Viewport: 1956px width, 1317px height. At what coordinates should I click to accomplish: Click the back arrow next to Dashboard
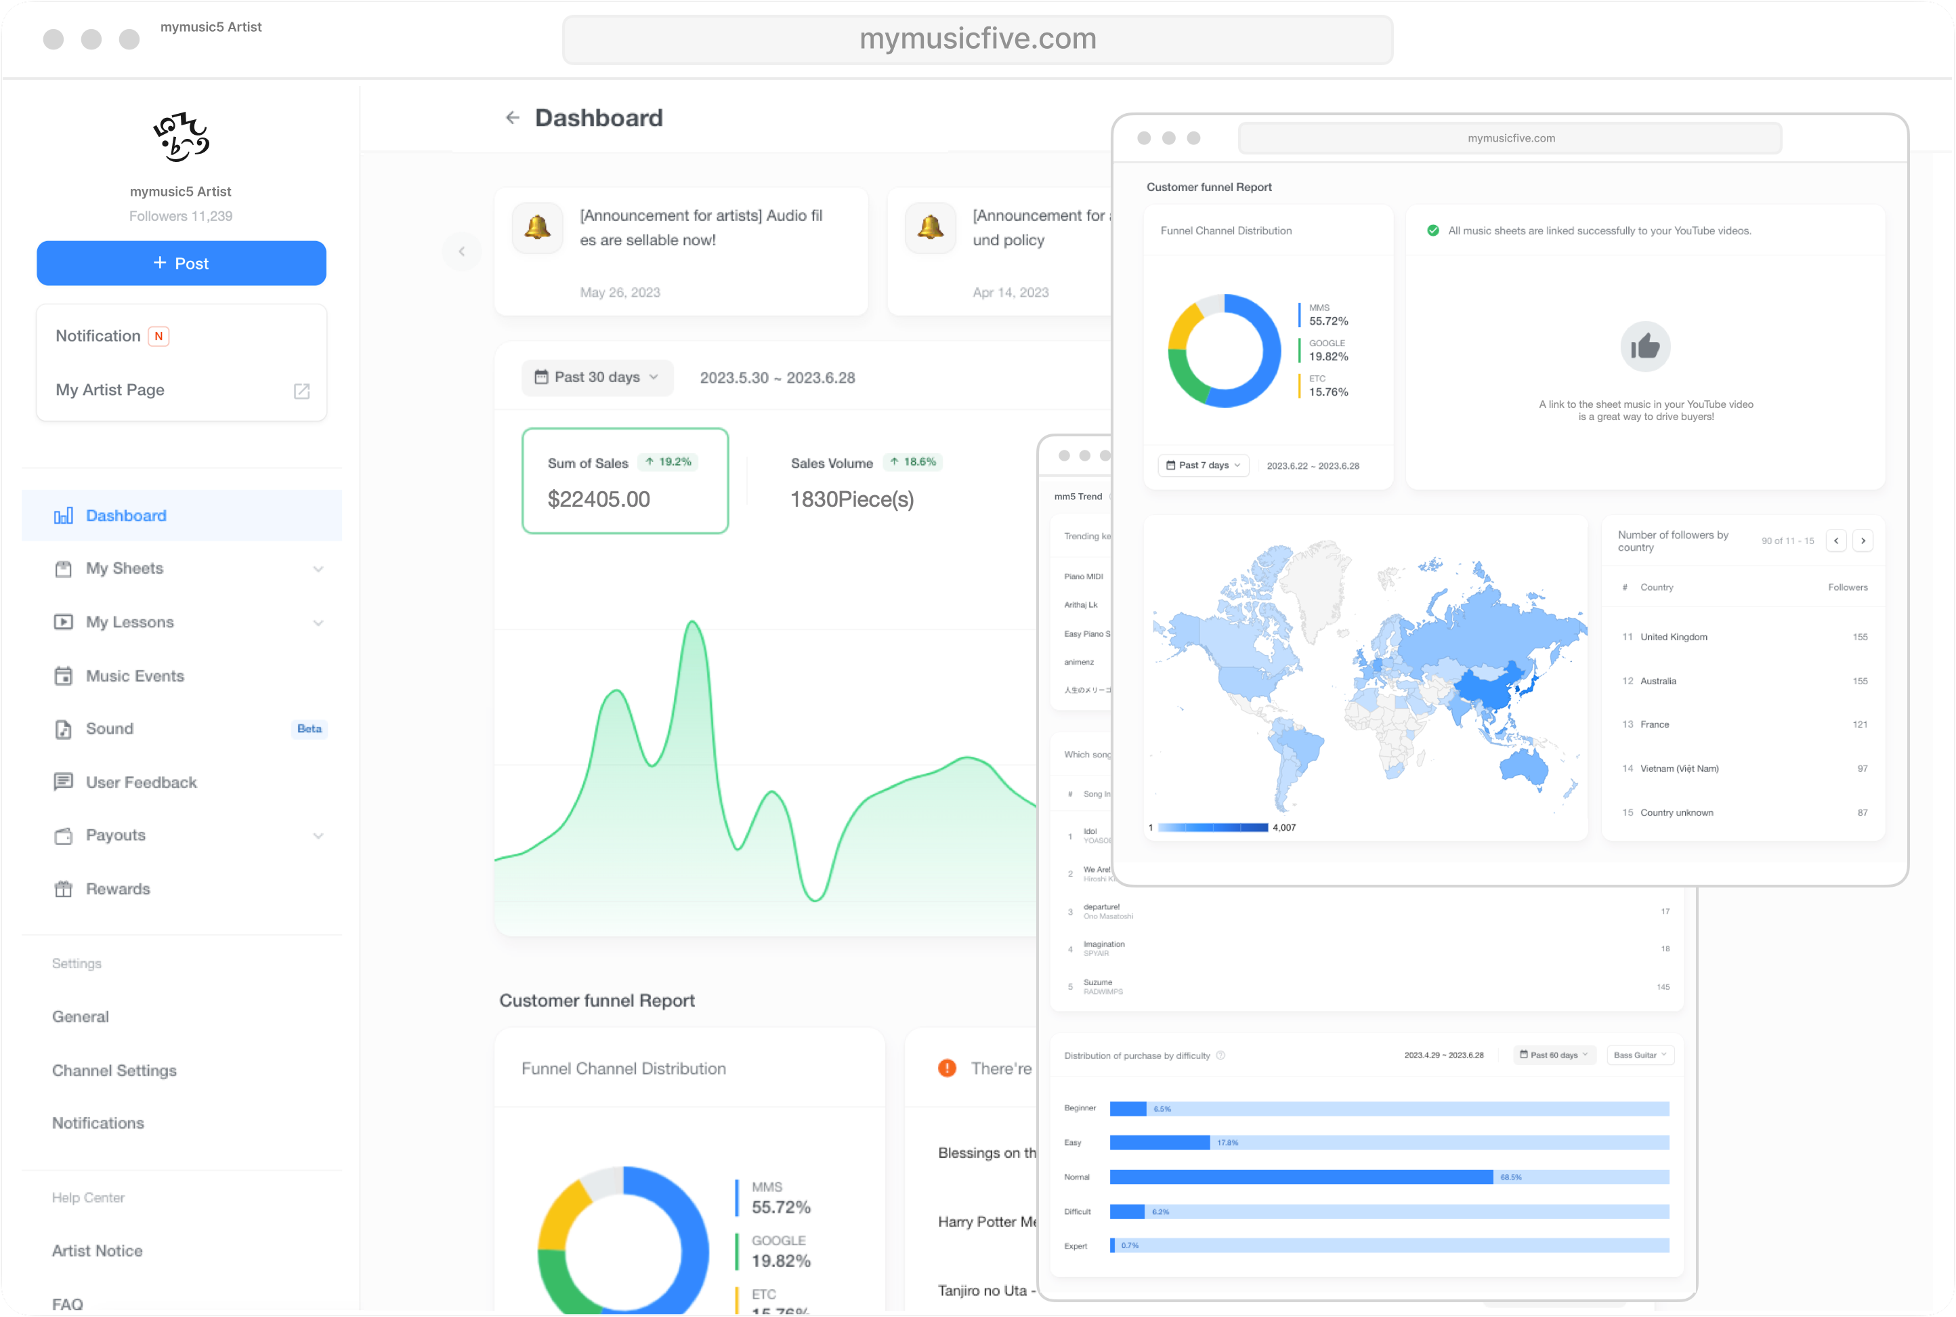pyautogui.click(x=512, y=118)
